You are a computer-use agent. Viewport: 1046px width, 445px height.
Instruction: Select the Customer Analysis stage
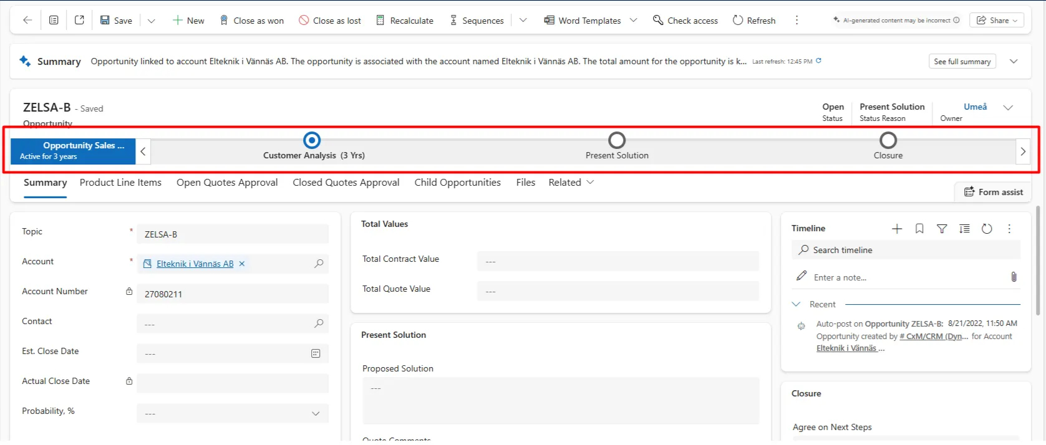click(312, 140)
